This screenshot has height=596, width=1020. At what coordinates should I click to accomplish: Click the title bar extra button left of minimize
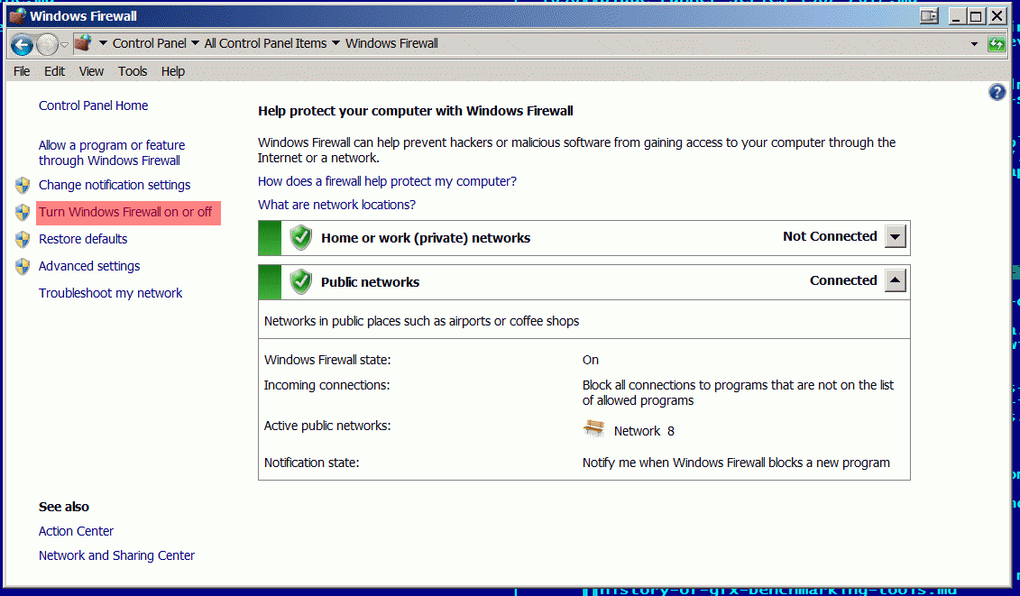tap(929, 15)
